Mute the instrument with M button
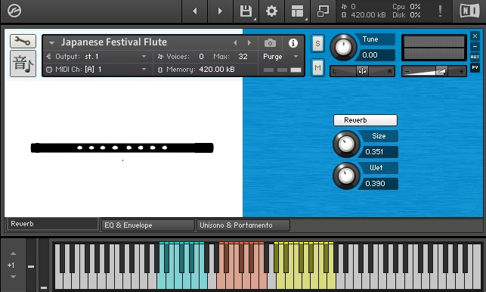Image resolution: width=486 pixels, height=292 pixels. 317,67
